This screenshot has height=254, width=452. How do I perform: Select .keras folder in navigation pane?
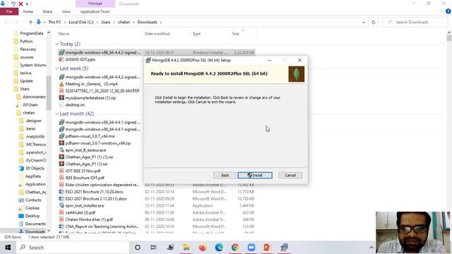(30, 128)
